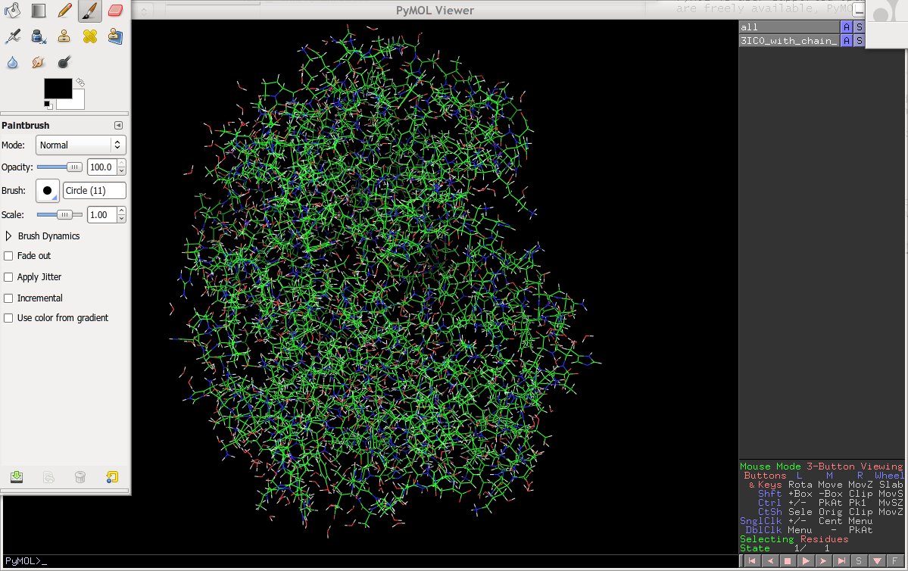908x571 pixels.
Task: Click Mouse Mode 3-Button Viewing text
Action: [821, 466]
